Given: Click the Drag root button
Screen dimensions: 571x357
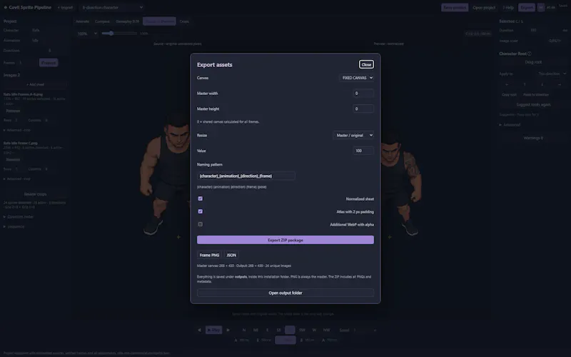Looking at the screenshot, I should click(x=533, y=62).
